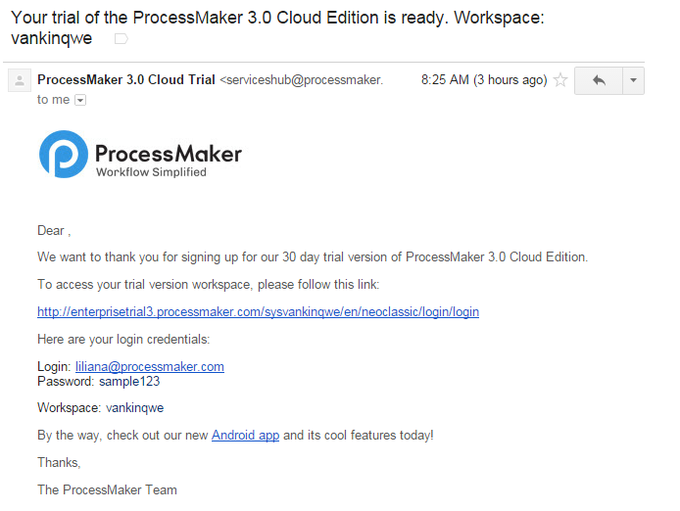Open the more actions dropdown next to reply
680x511 pixels.
(x=633, y=80)
